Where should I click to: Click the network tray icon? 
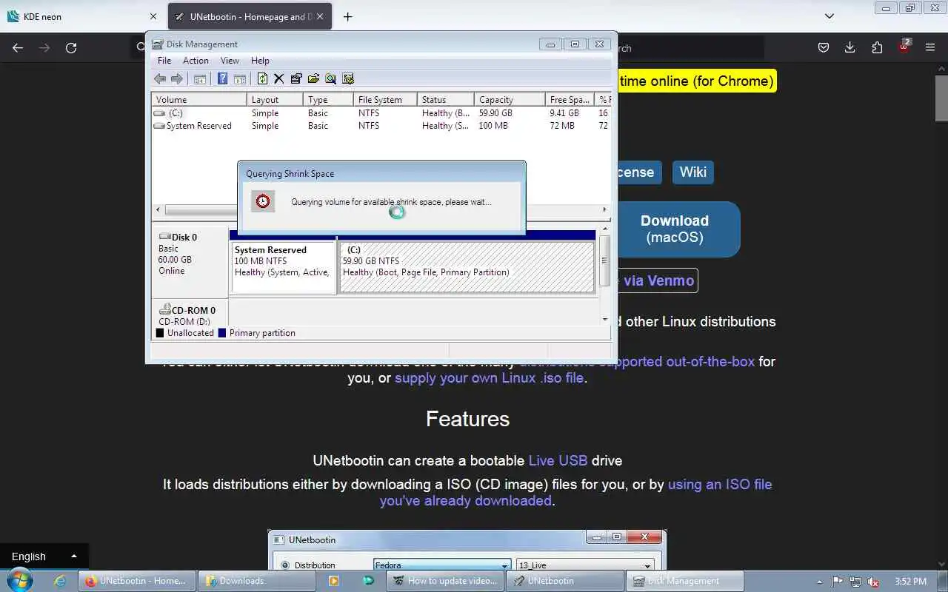point(855,582)
